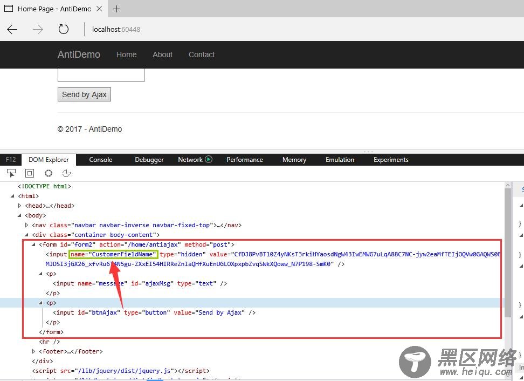
Task: Switch to the Performance tab
Action: click(245, 160)
